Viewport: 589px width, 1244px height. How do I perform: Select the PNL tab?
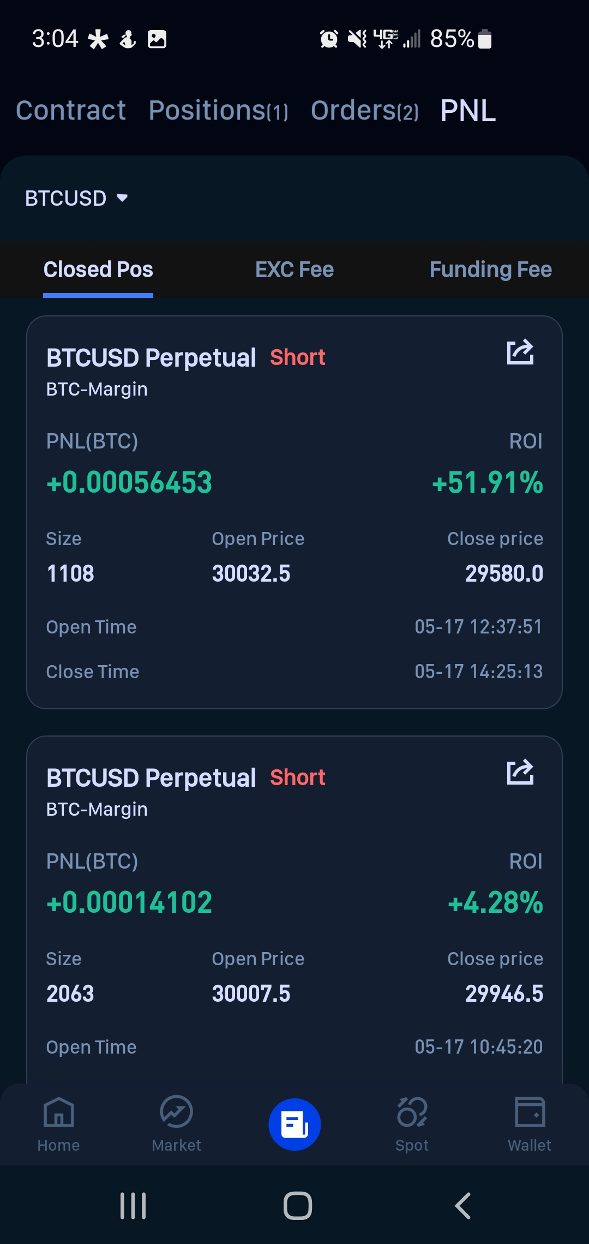coord(468,111)
